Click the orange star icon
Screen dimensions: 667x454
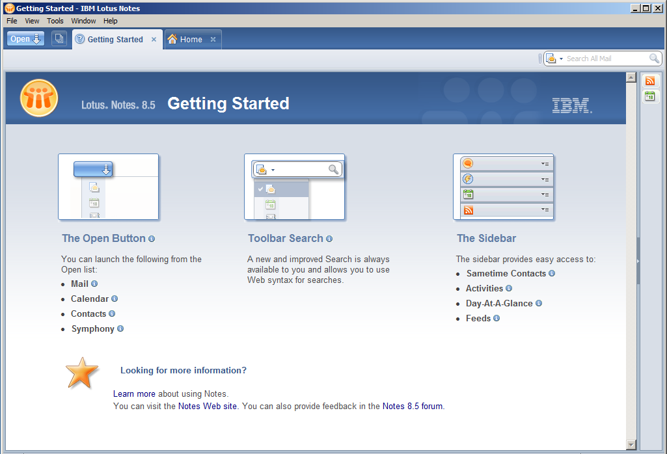tap(82, 373)
